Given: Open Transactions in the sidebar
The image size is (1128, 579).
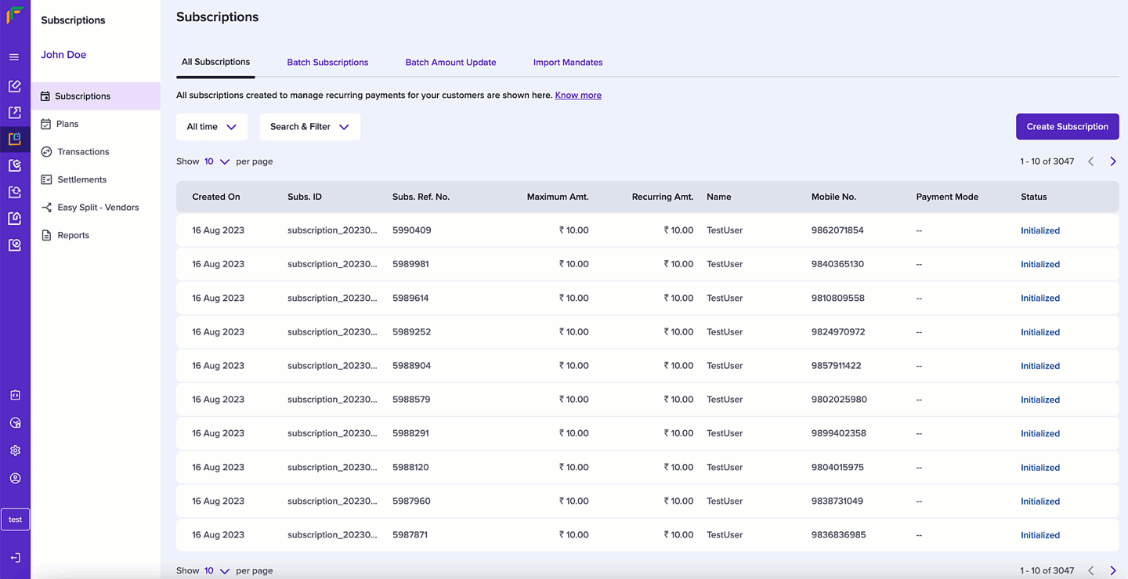Looking at the screenshot, I should click(x=83, y=152).
